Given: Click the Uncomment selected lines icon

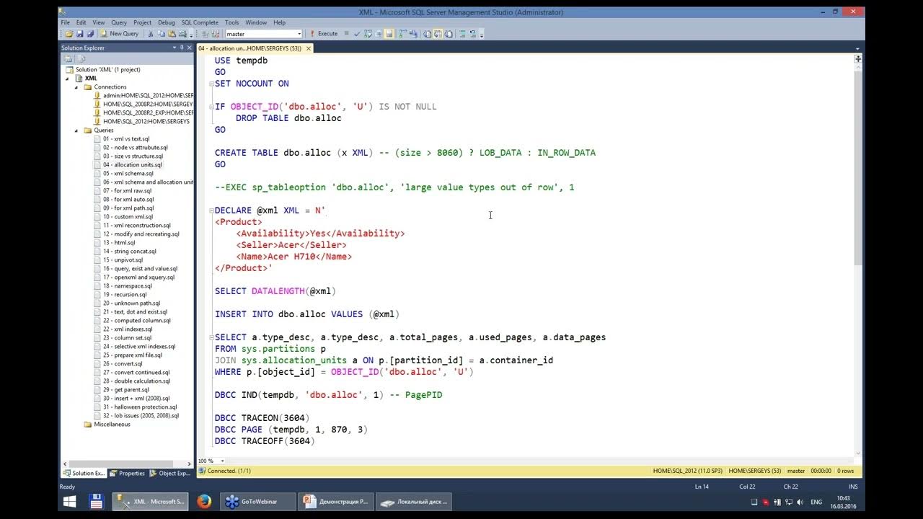Looking at the screenshot, I should point(474,34).
